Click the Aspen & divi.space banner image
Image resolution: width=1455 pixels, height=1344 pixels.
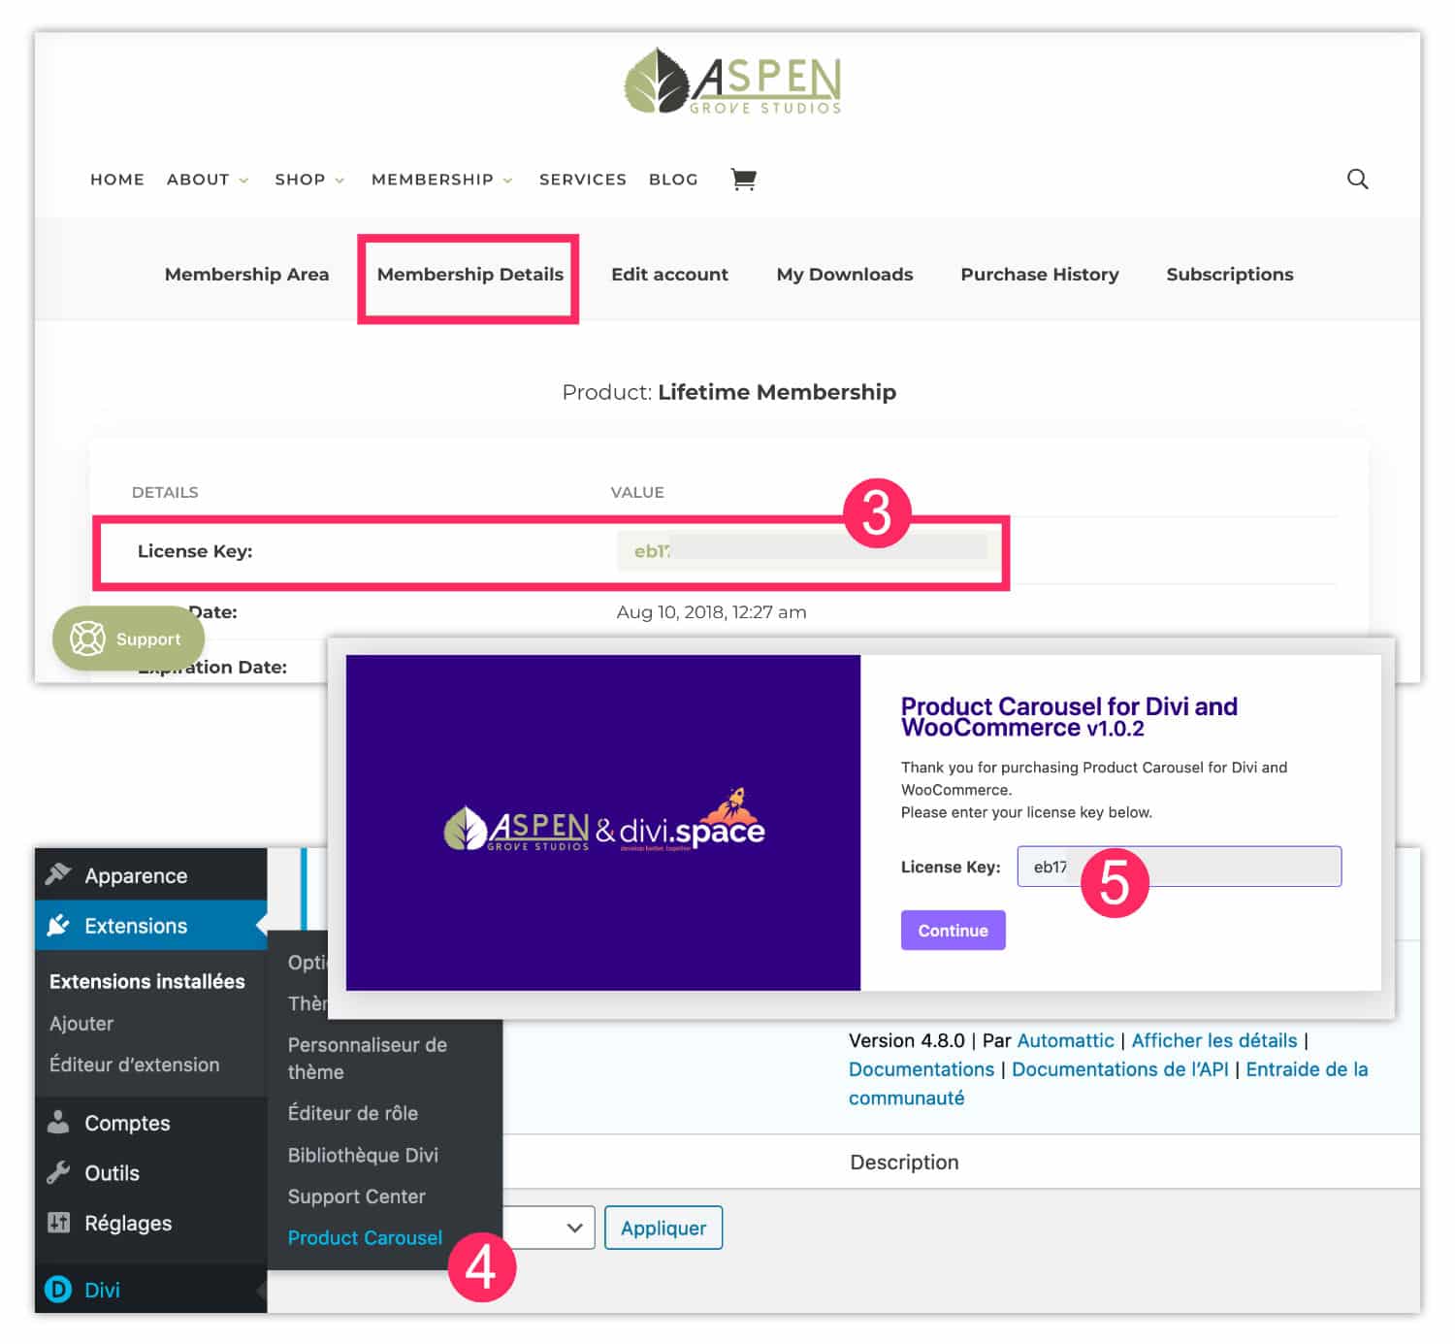tap(603, 823)
